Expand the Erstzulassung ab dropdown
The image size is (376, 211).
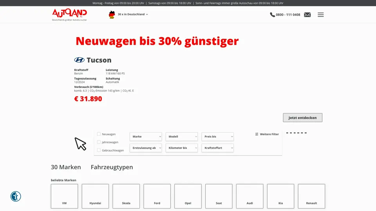click(x=146, y=148)
